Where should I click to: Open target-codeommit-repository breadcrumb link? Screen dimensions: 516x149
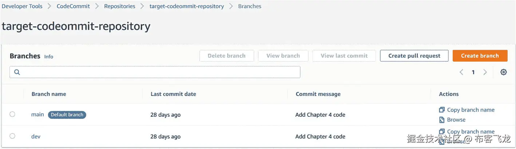click(186, 6)
